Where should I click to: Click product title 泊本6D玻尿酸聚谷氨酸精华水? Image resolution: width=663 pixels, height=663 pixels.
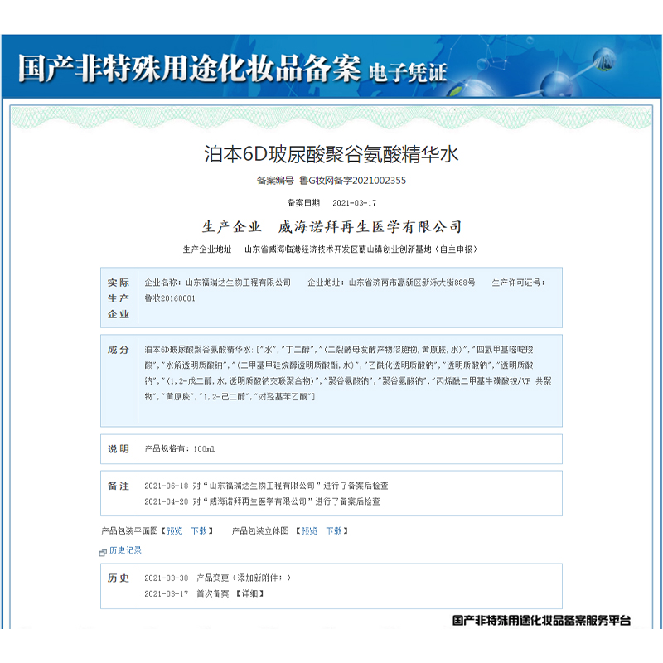331,154
